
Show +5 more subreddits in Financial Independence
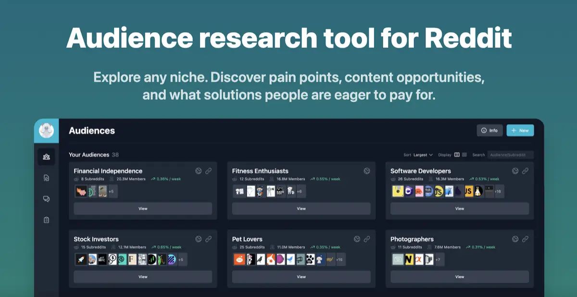pos(112,191)
